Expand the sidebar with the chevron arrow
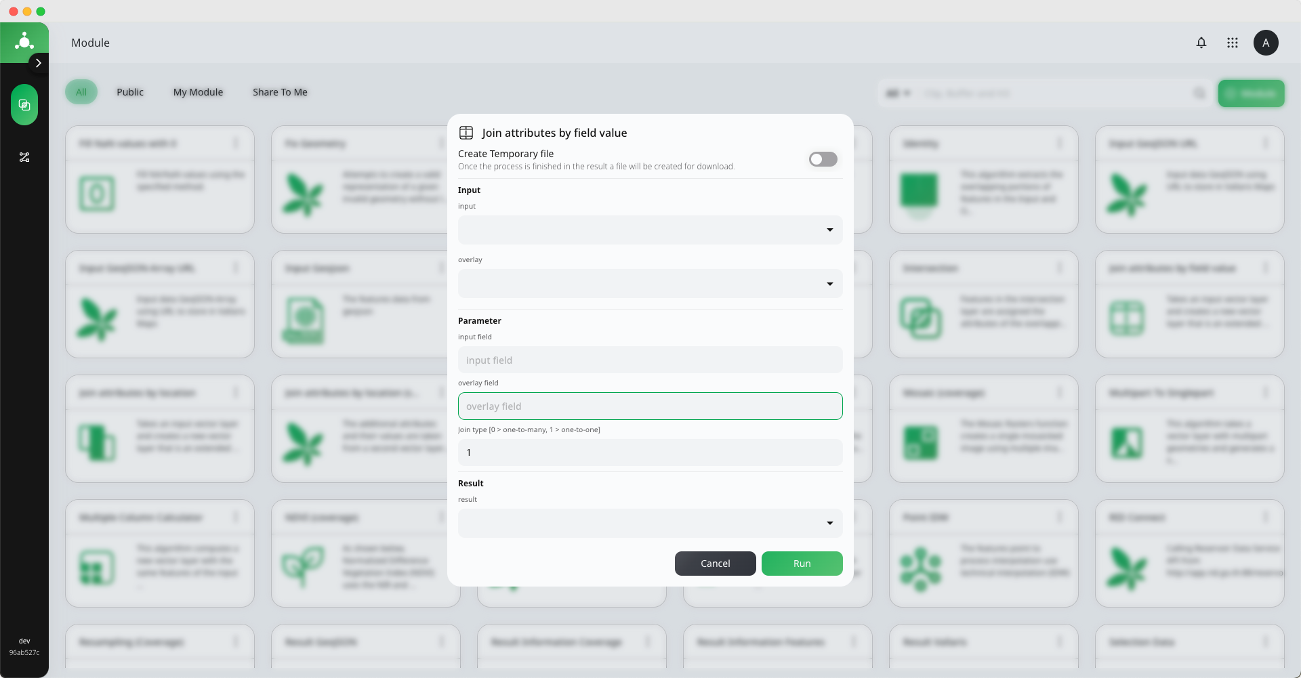 (39, 63)
